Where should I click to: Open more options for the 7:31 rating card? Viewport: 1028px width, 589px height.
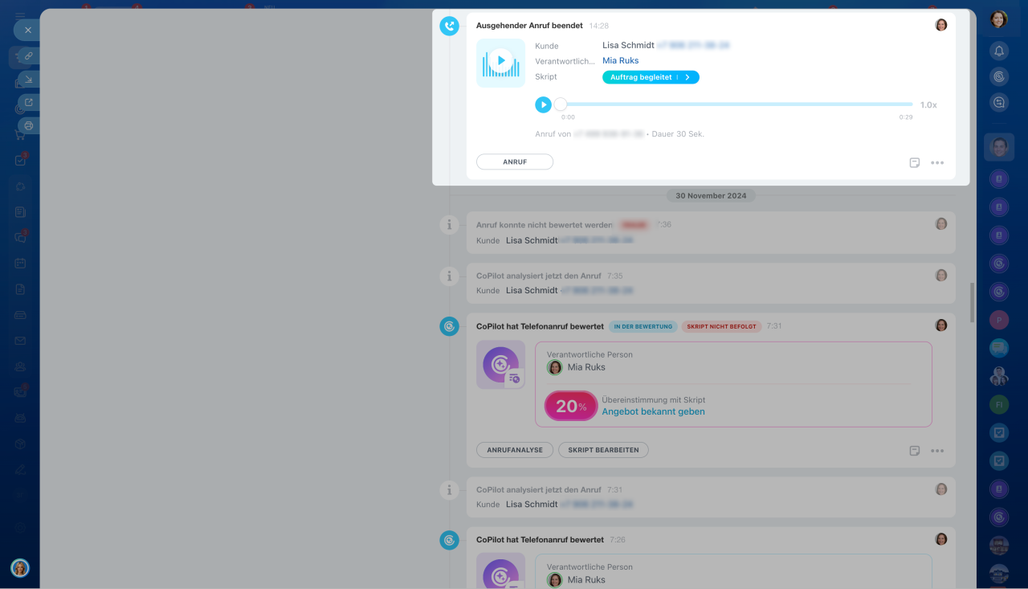pyautogui.click(x=937, y=451)
